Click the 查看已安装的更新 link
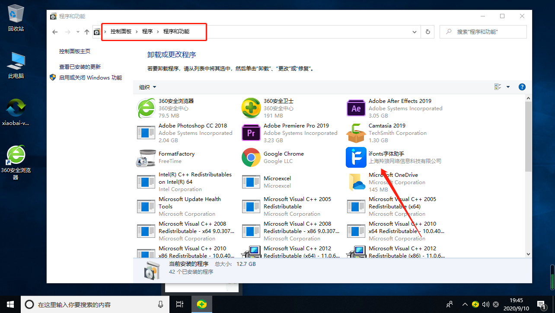Screen dimensions: 555x313 point(80,67)
